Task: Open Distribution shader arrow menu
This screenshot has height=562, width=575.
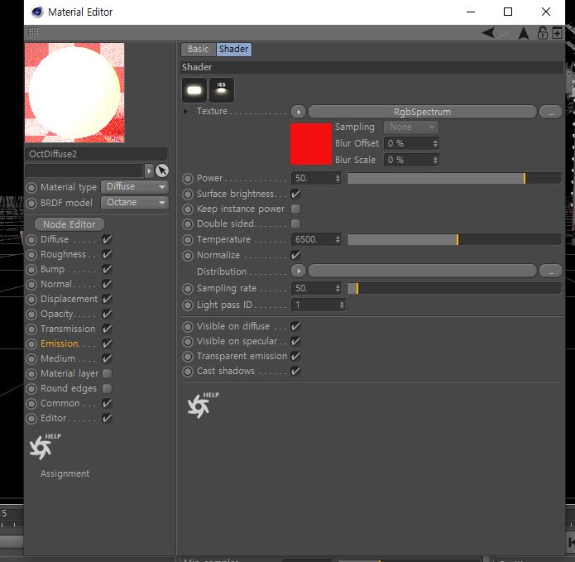Action: (299, 271)
